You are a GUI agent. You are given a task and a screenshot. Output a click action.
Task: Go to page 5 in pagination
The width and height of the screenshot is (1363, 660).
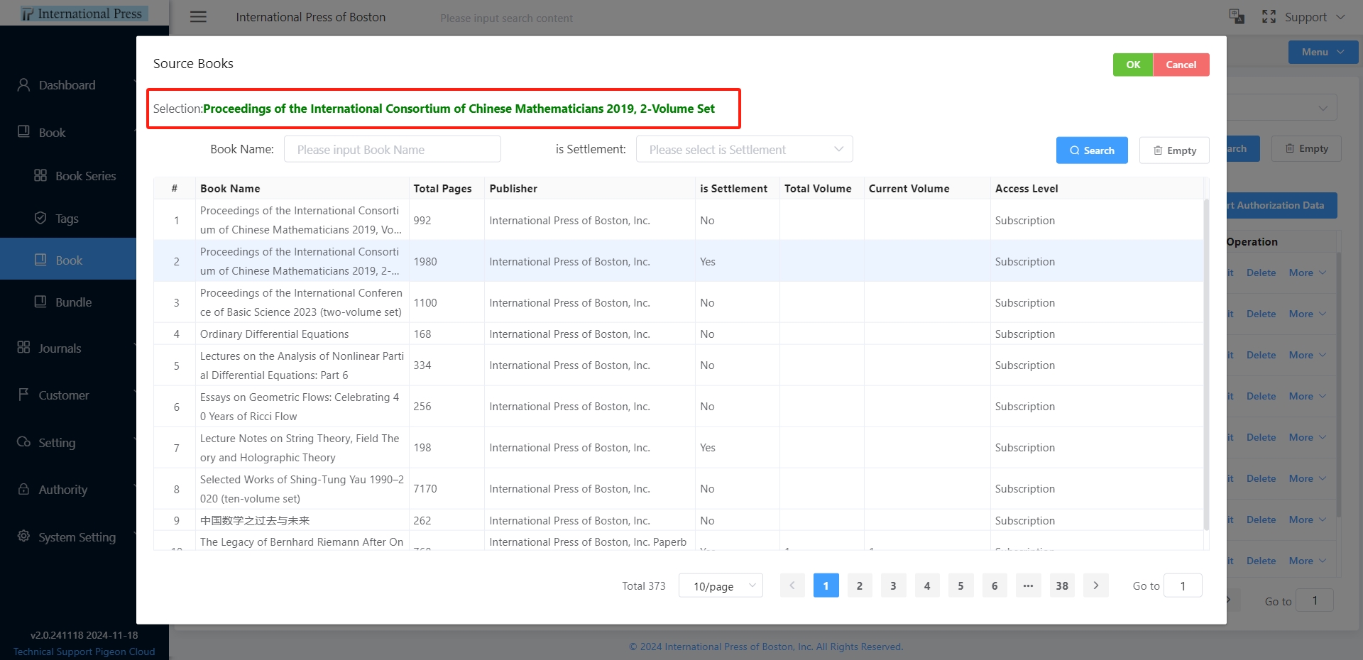coord(960,585)
